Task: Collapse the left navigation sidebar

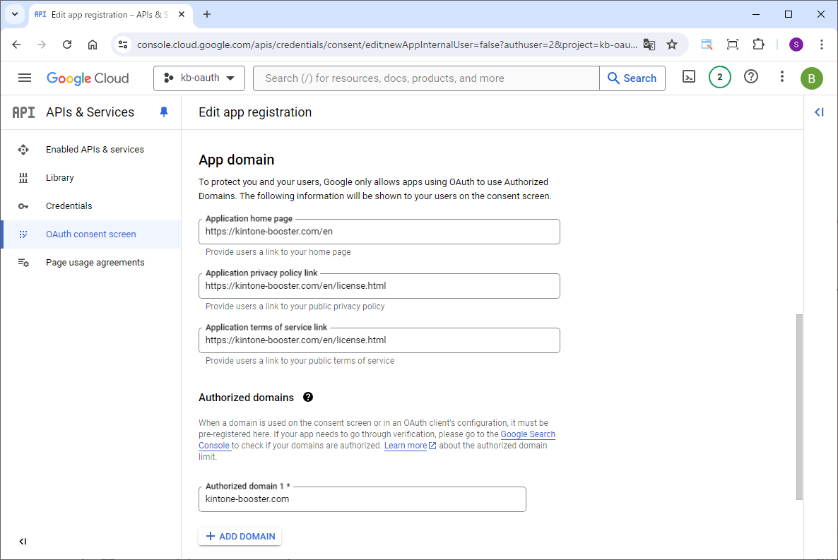Action: click(x=23, y=542)
